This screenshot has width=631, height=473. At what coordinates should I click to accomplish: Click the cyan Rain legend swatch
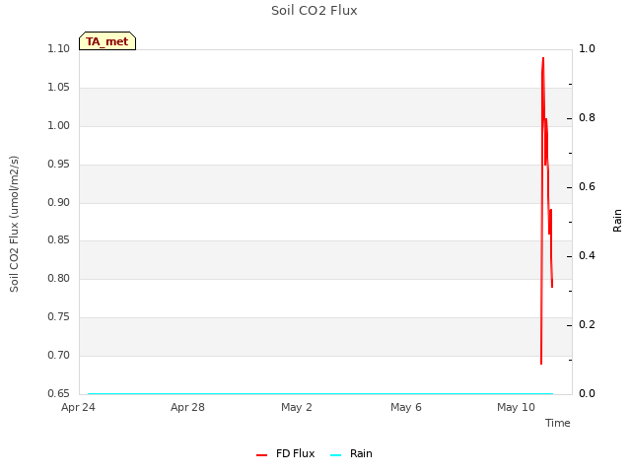[x=335, y=455]
